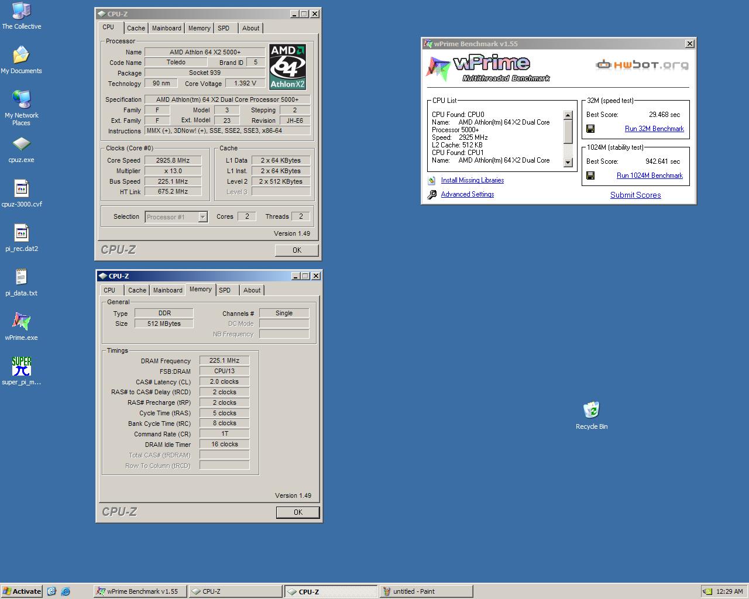Image resolution: width=749 pixels, height=599 pixels.
Task: Click memory Size value 512 MBytes
Action: point(164,324)
